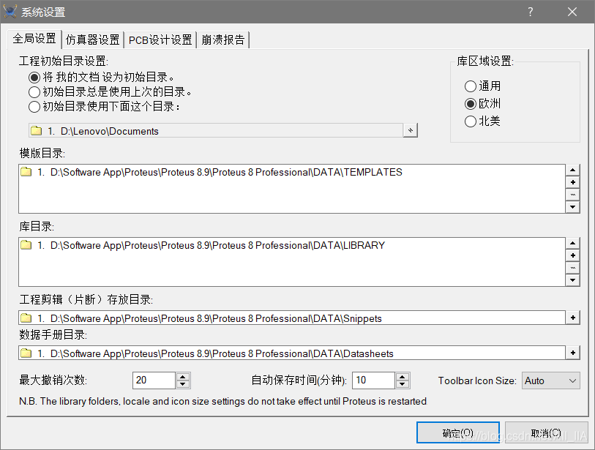Increase 最大撤销次数 with up arrow
Screen dimensions: 595x450
[x=182, y=376]
